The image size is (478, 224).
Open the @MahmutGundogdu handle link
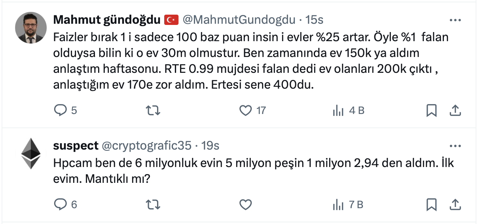pos(239,19)
